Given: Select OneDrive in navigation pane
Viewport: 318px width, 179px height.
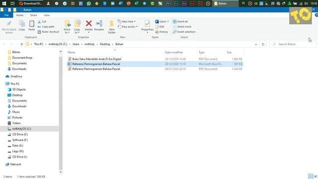Looking at the screenshot, I should (x=16, y=77).
